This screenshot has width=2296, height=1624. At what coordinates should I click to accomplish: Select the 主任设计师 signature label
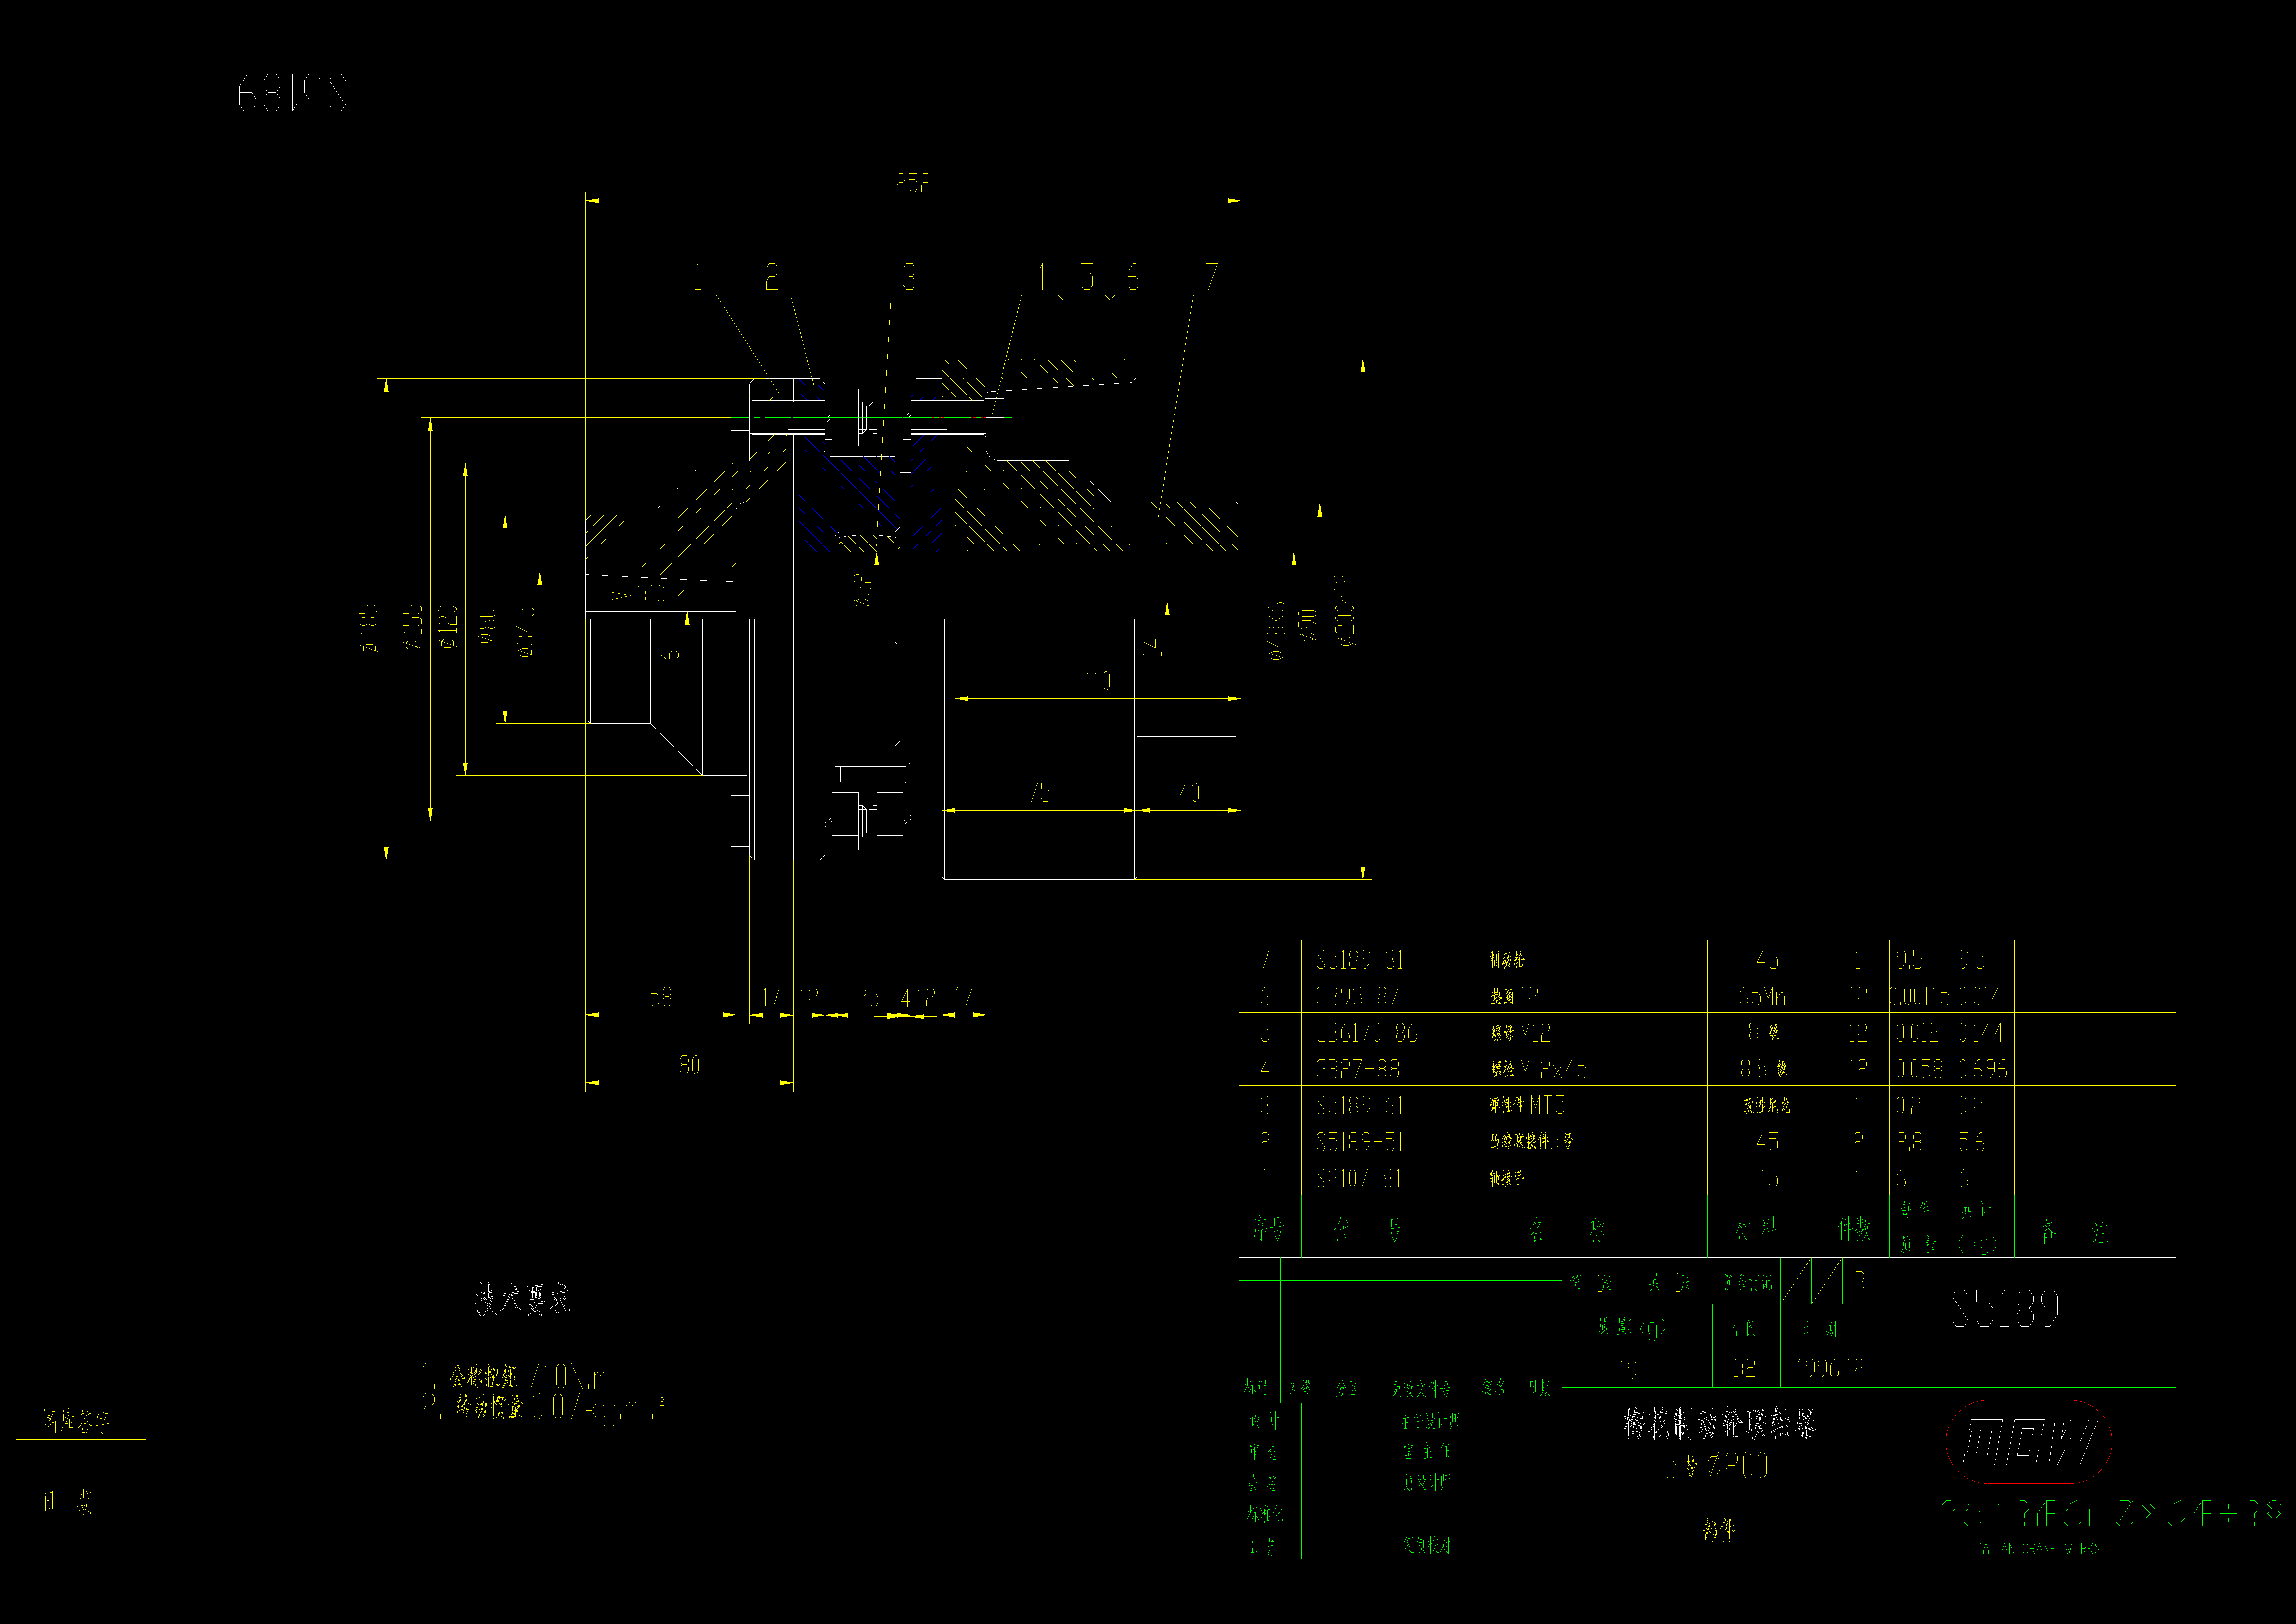(x=1430, y=1421)
